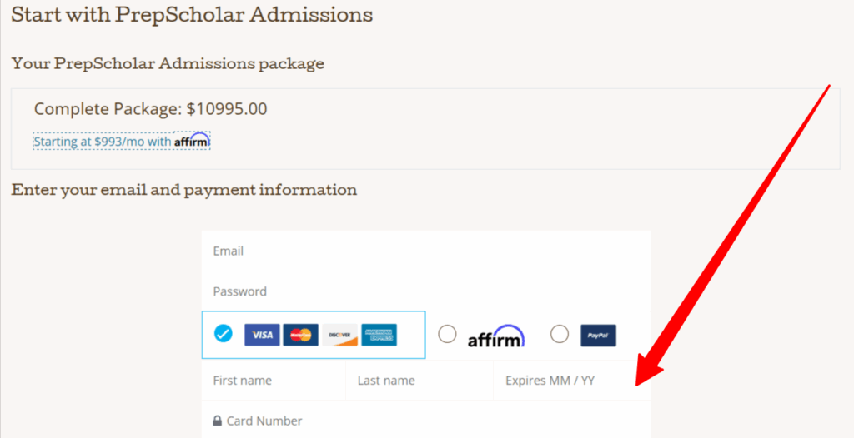Click the Visa card logo

(262, 335)
